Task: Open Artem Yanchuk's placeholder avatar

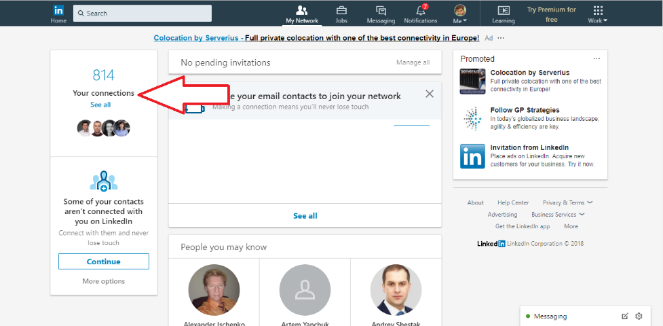Action: [305, 290]
